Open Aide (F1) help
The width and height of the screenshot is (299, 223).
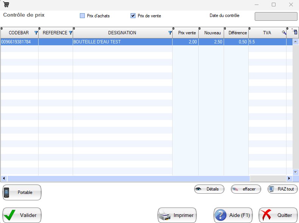(233, 215)
